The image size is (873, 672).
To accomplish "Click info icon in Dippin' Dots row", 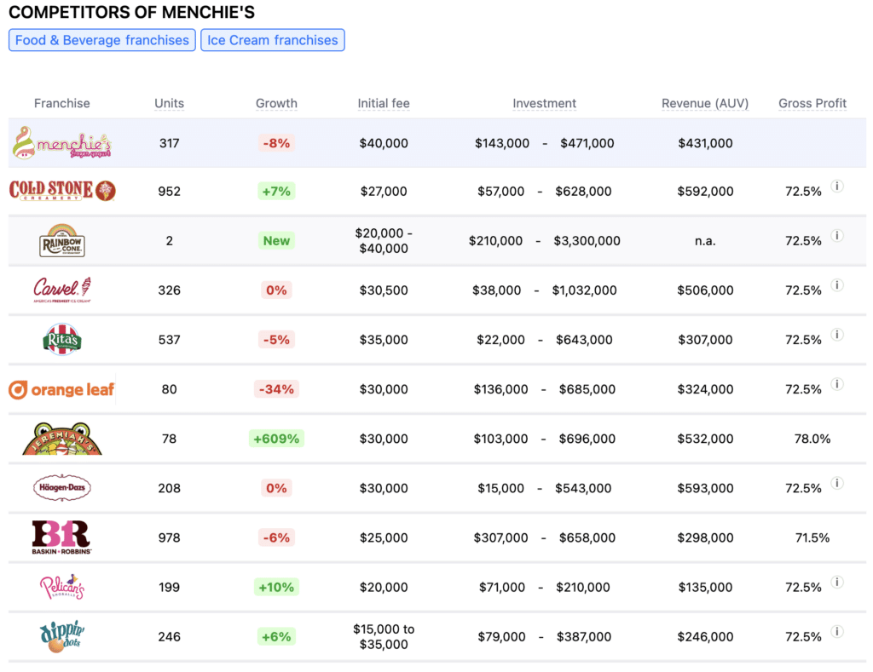I will (837, 632).
